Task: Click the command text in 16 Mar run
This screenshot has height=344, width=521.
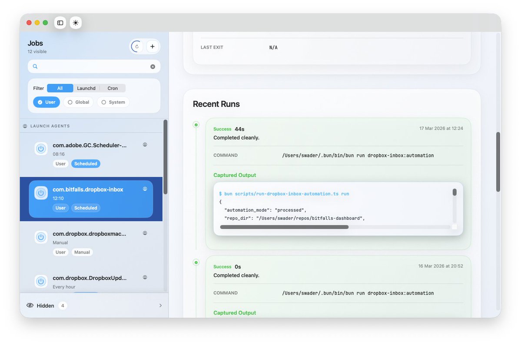Action: coord(358,293)
